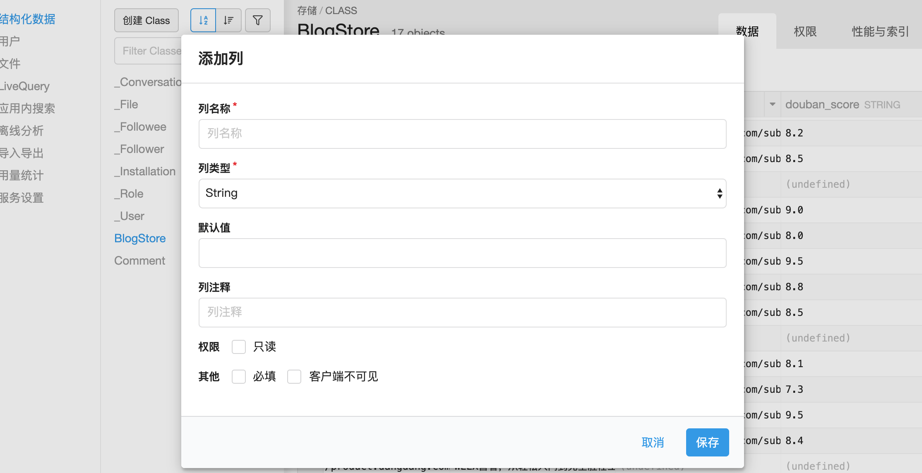Image resolution: width=922 pixels, height=473 pixels.
Task: Click the 取消 cancel link
Action: point(653,442)
